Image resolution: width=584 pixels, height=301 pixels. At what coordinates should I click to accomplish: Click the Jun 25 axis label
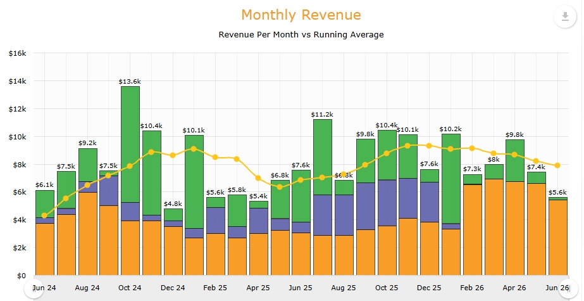click(x=301, y=288)
